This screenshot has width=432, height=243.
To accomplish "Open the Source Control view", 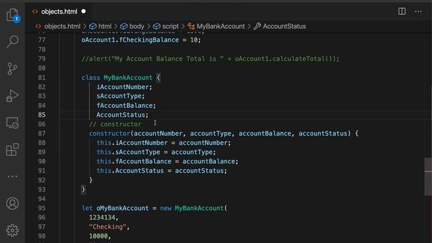I will [x=12, y=69].
